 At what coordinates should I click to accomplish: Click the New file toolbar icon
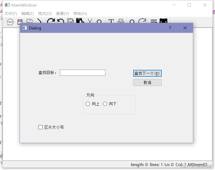point(10,22)
